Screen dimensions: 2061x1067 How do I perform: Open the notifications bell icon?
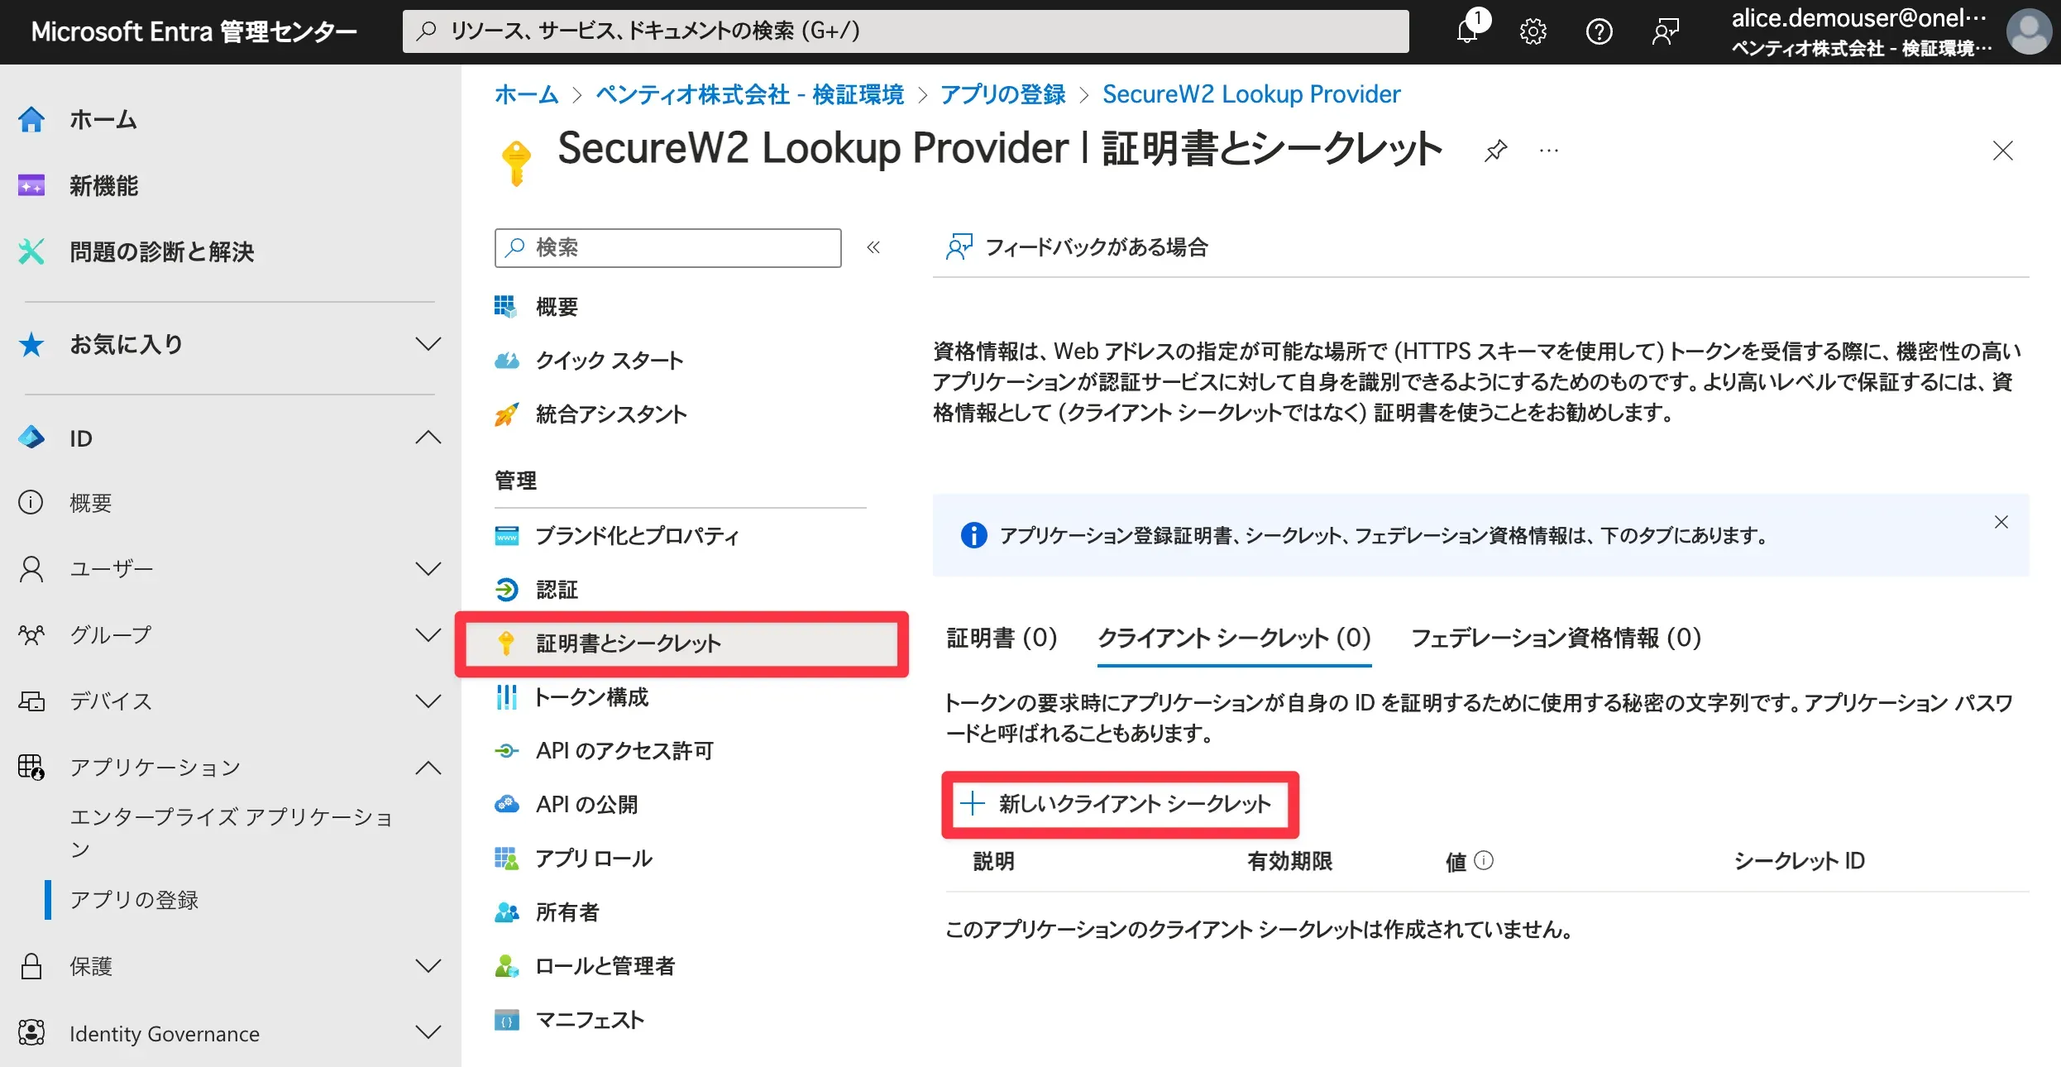pyautogui.click(x=1468, y=31)
